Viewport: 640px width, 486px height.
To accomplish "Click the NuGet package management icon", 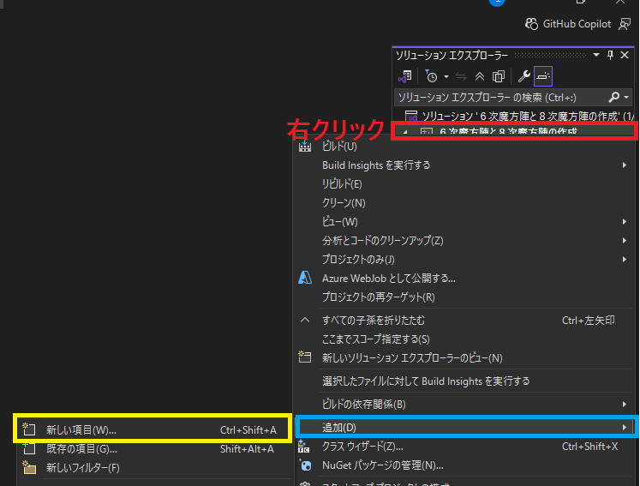I will click(304, 465).
